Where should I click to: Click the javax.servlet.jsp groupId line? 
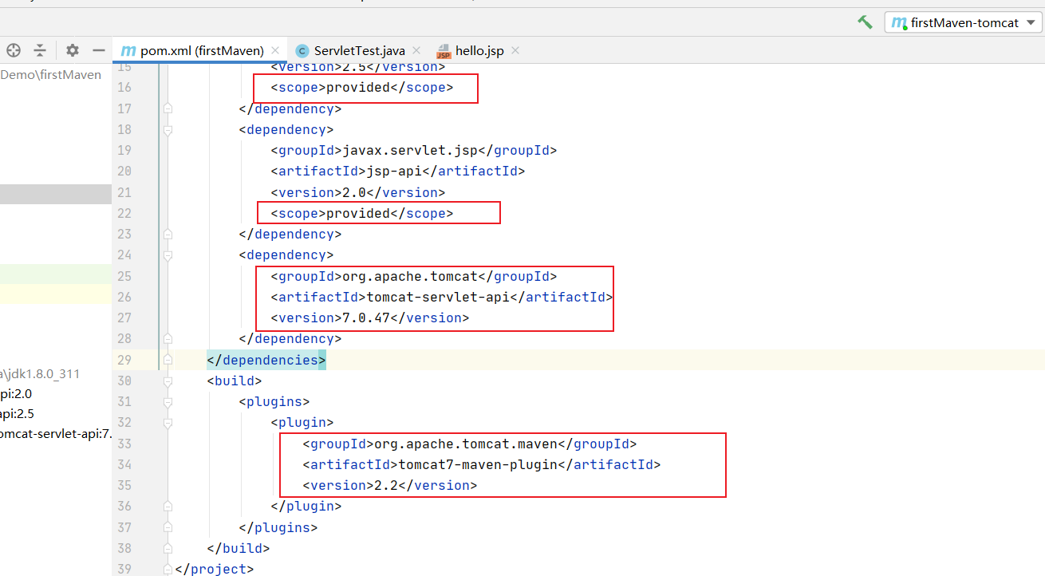(x=413, y=150)
